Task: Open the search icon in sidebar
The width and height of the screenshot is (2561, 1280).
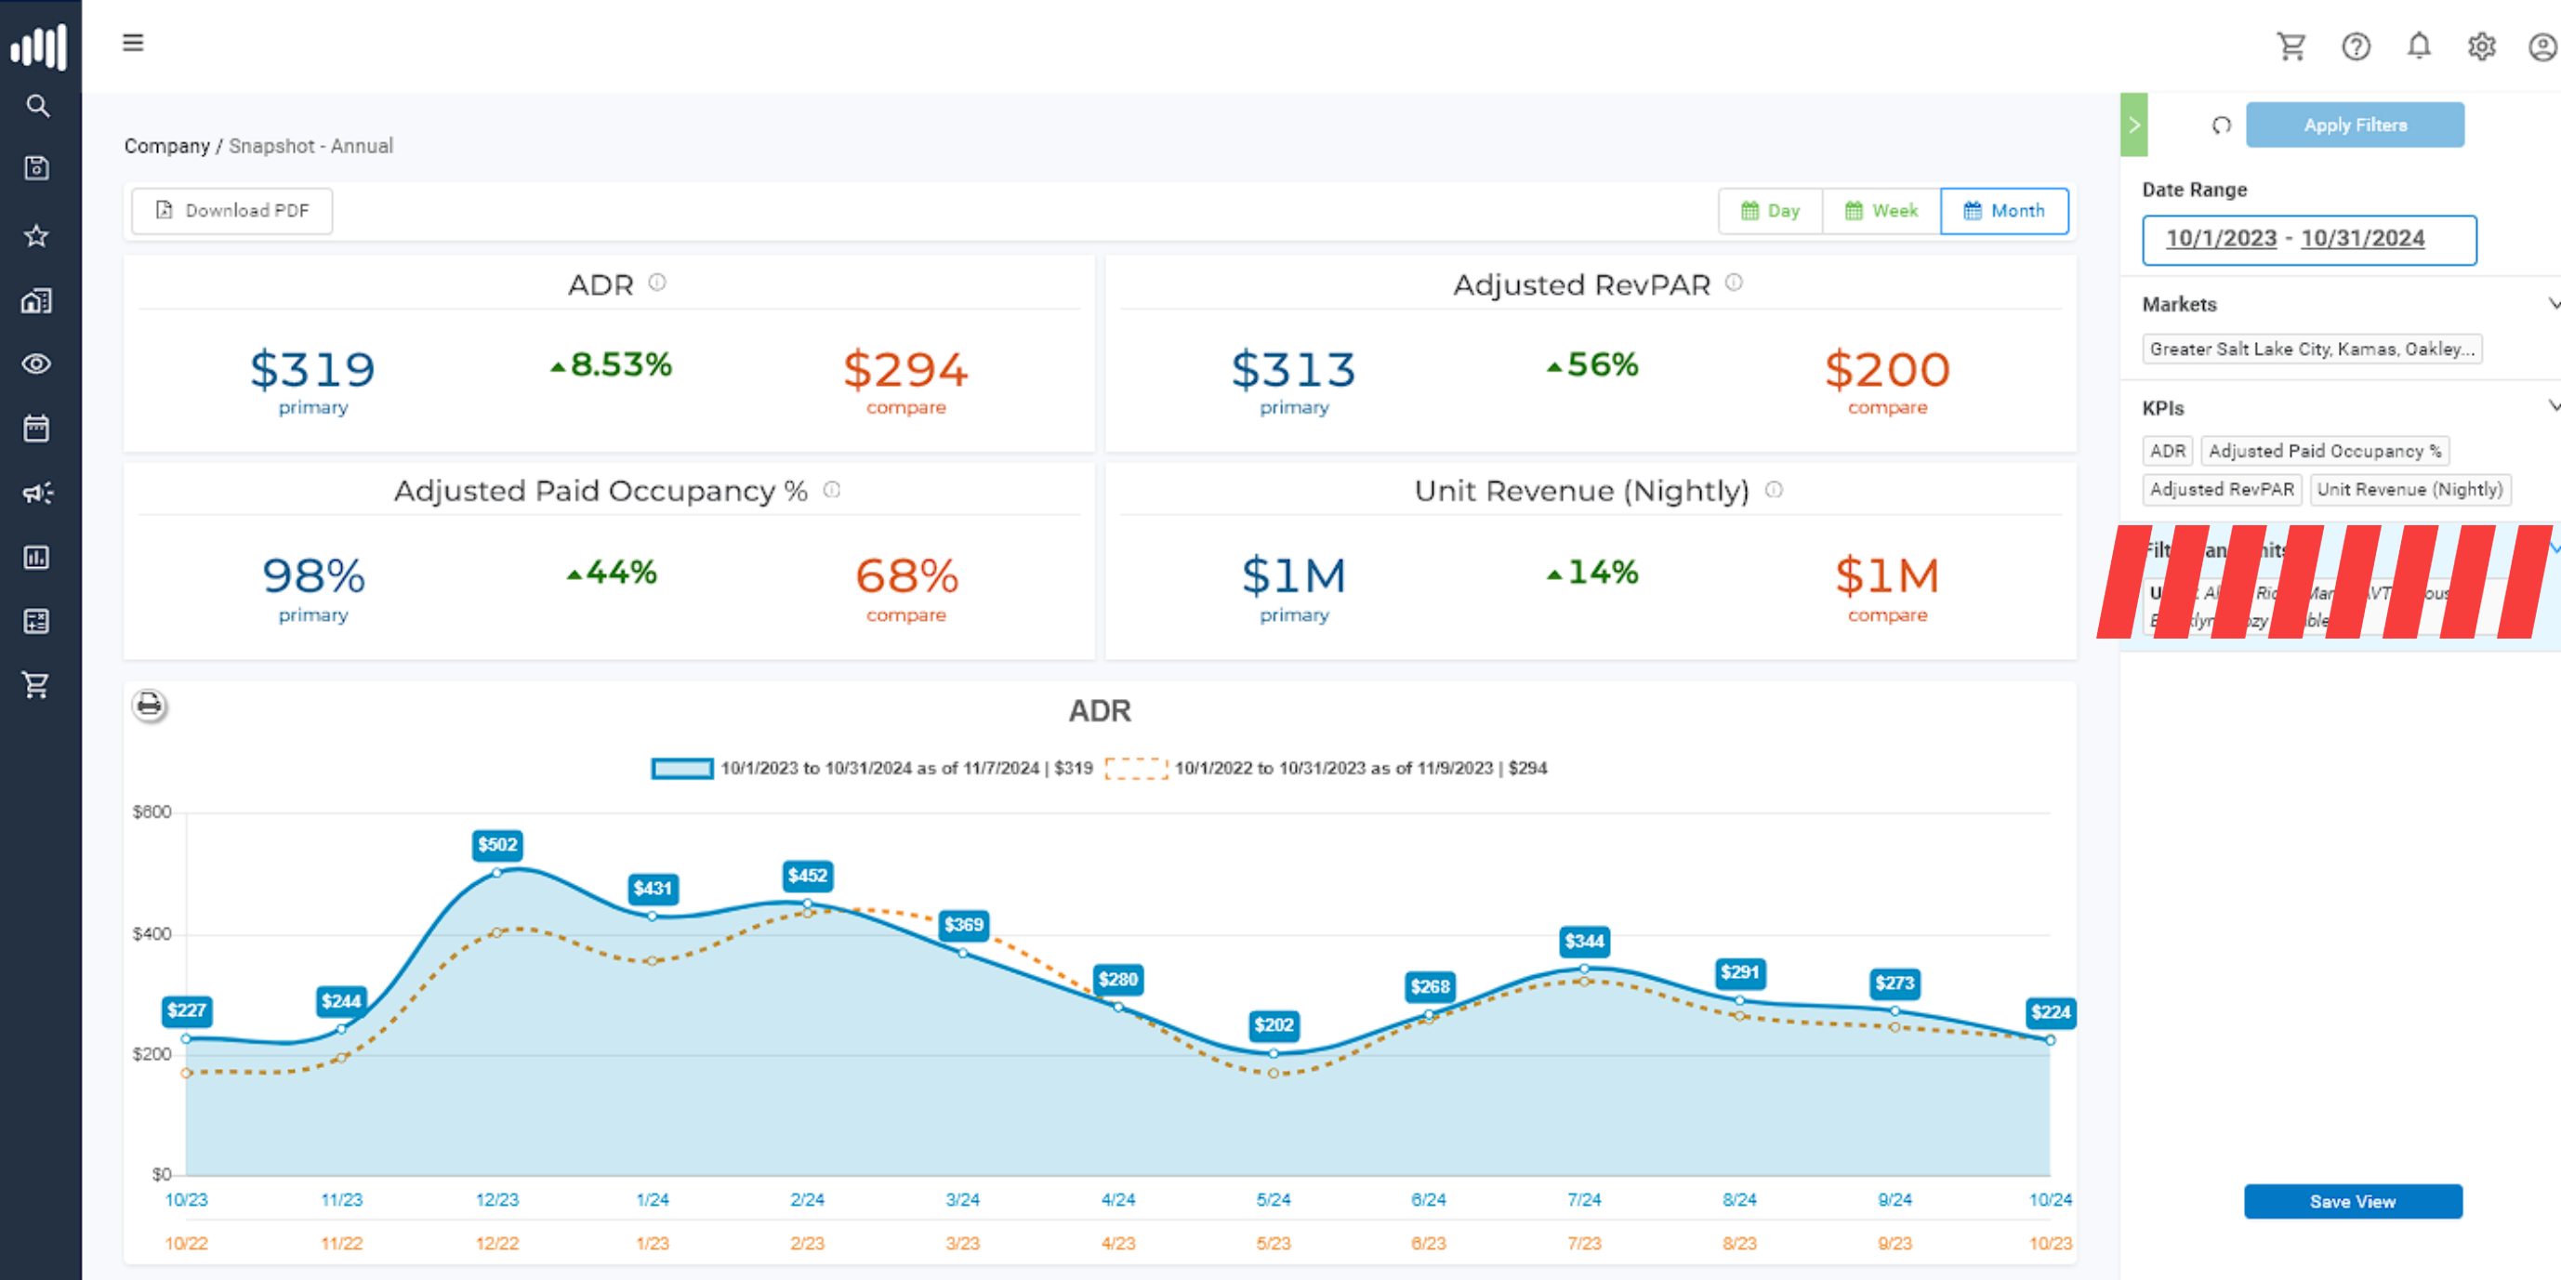Action: point(38,105)
